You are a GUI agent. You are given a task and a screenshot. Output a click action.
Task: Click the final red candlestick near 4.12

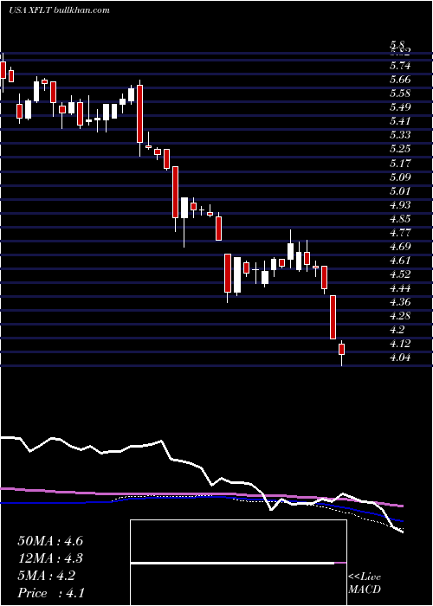click(341, 350)
